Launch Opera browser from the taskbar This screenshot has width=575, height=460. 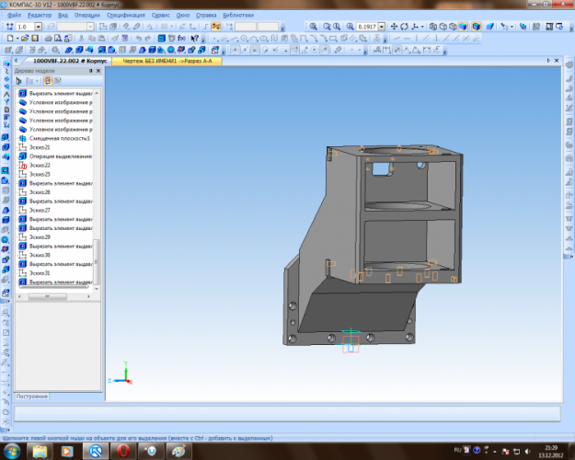point(122,452)
